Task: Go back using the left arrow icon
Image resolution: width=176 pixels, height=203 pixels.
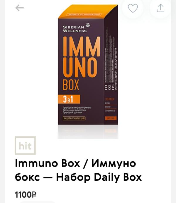Action: 20,8
